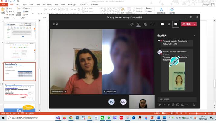216x123 pixels.
Task: Open Firefox from the taskbar
Action: point(64,118)
